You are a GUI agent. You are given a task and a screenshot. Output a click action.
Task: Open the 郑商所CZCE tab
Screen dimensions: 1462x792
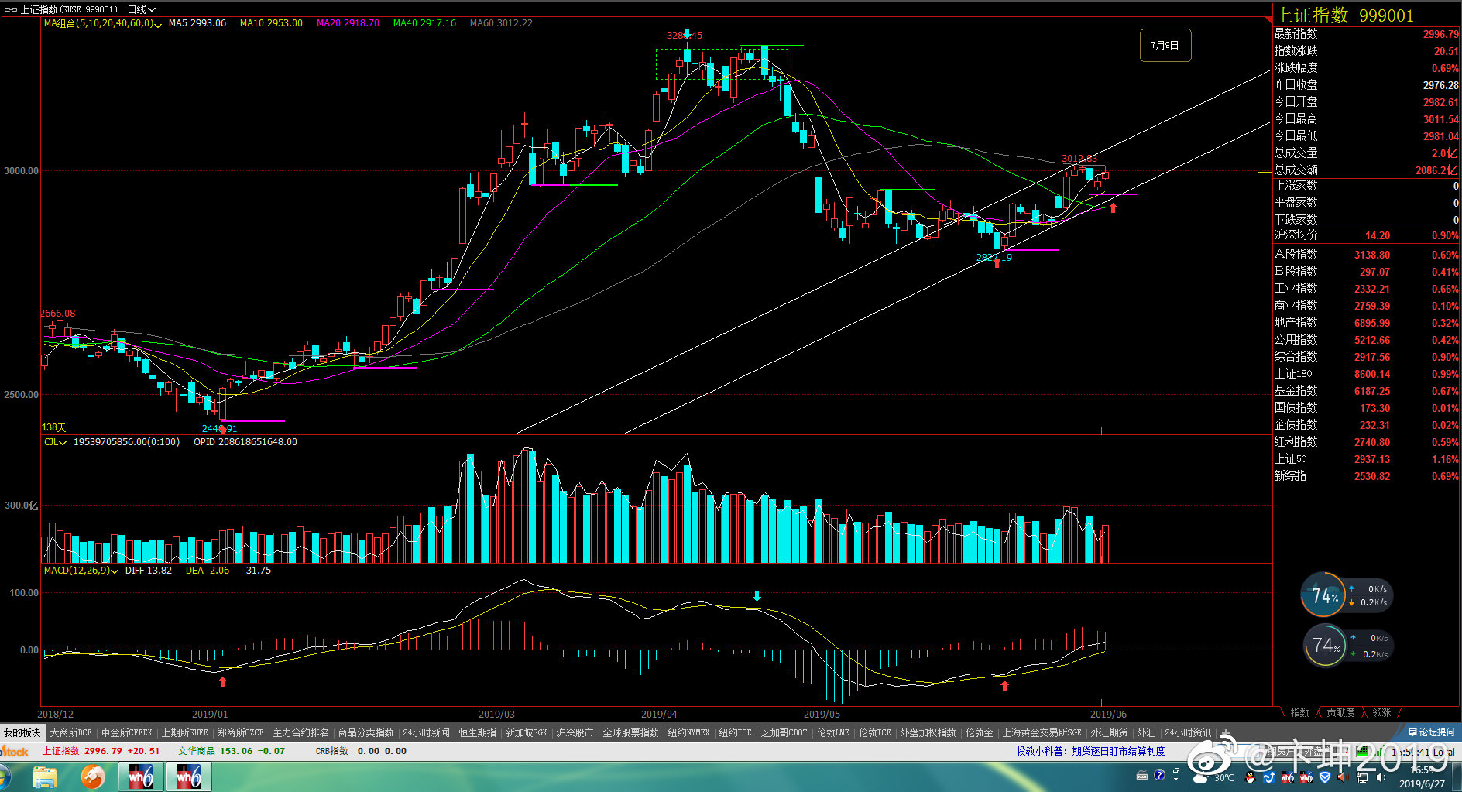[241, 732]
